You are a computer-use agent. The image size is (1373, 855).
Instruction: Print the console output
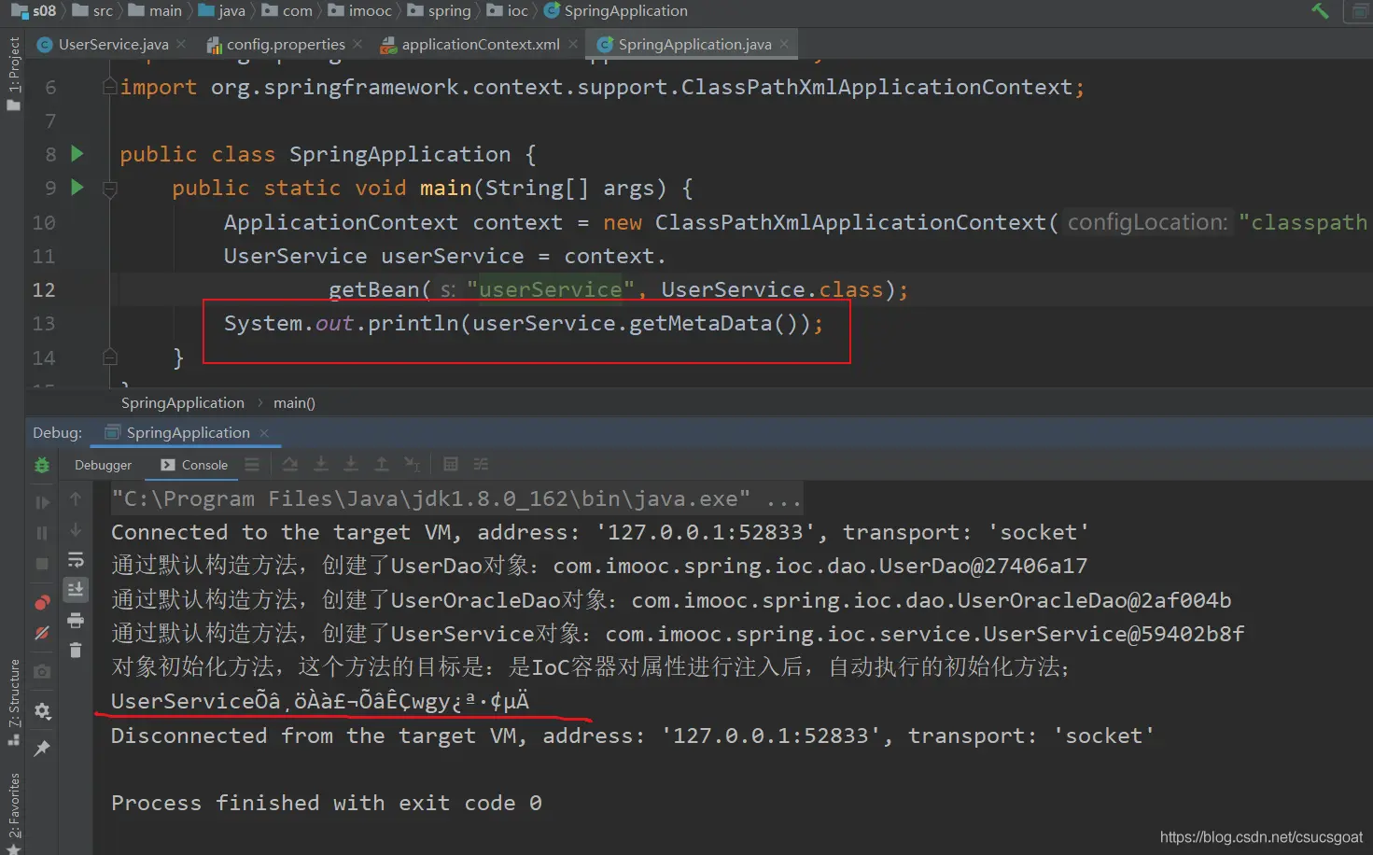76,621
